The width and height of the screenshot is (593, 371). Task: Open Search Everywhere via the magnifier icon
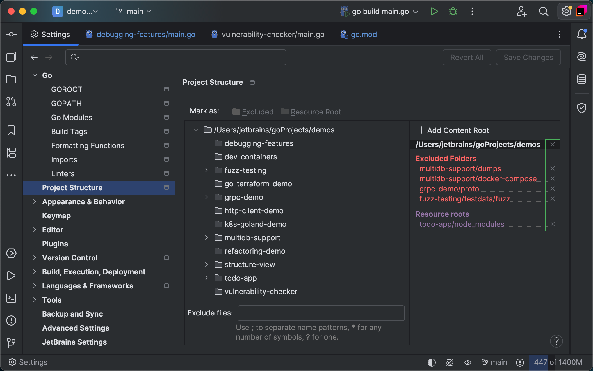544,12
